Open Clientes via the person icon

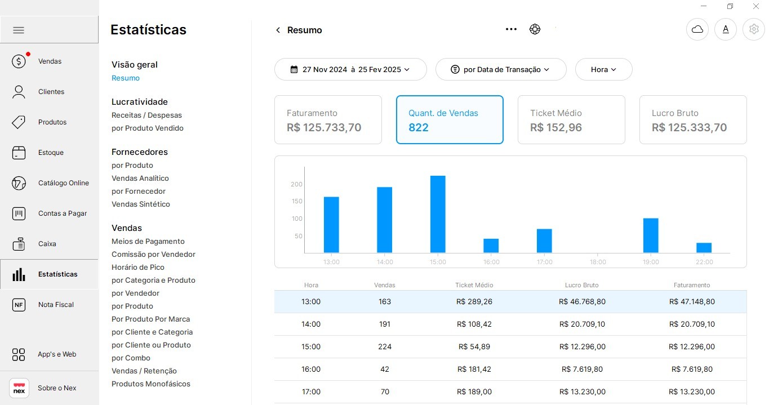pos(19,91)
